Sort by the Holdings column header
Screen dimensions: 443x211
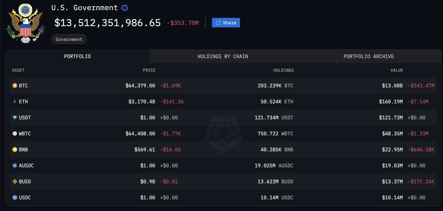click(x=284, y=70)
